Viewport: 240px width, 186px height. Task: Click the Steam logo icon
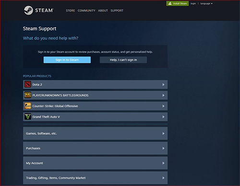point(28,11)
